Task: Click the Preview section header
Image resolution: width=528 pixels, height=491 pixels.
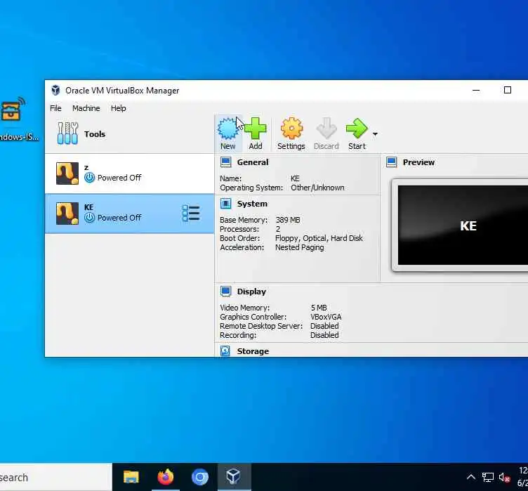Action: click(418, 162)
